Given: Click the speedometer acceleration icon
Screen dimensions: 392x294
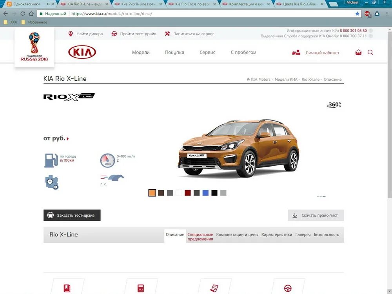Looking at the screenshot, I should click(107, 160).
